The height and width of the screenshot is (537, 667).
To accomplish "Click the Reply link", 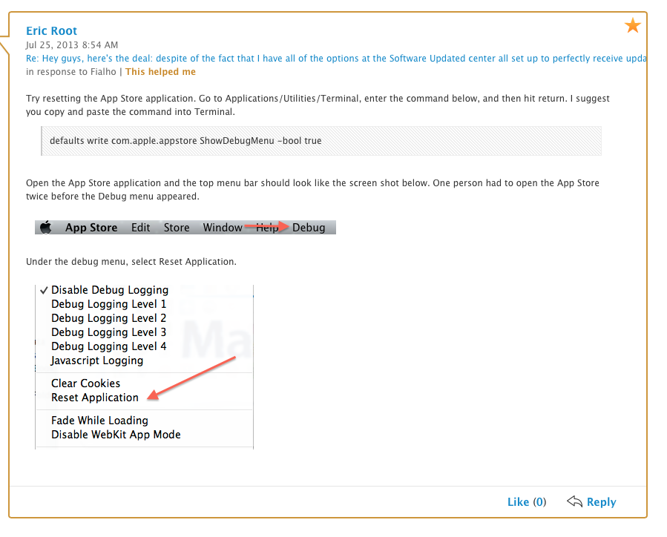I will coord(601,501).
